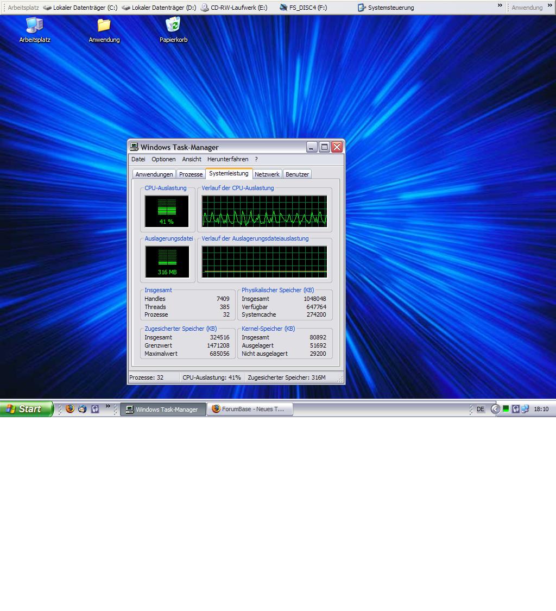Close the Windows Task-Manager window
556x611 pixels.
point(337,147)
